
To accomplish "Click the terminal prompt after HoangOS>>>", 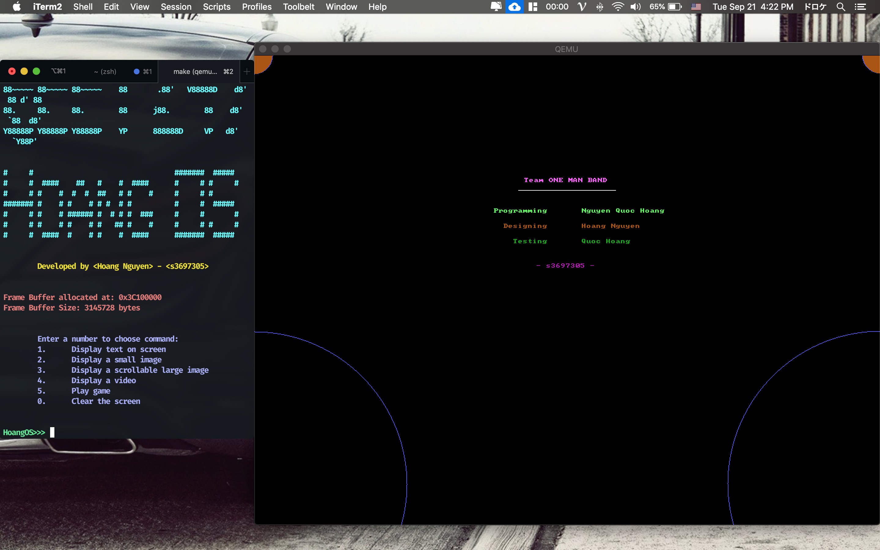I will (x=52, y=432).
